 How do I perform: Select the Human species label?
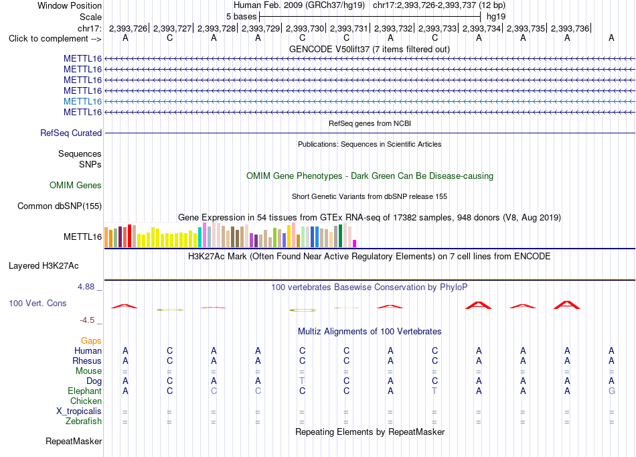(x=88, y=350)
